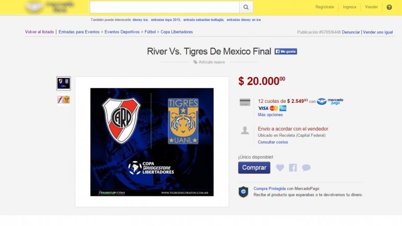Click Volver al listado link
This screenshot has width=402, height=226.
tap(40, 32)
